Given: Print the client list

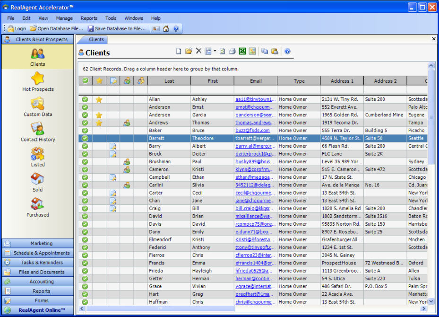Looking at the screenshot, I should [x=232, y=51].
